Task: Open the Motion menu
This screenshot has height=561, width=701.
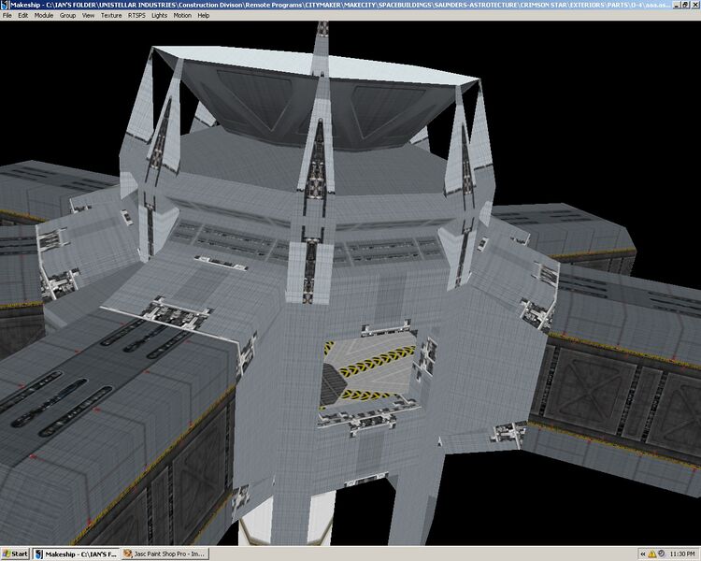Action: pyautogui.click(x=182, y=15)
